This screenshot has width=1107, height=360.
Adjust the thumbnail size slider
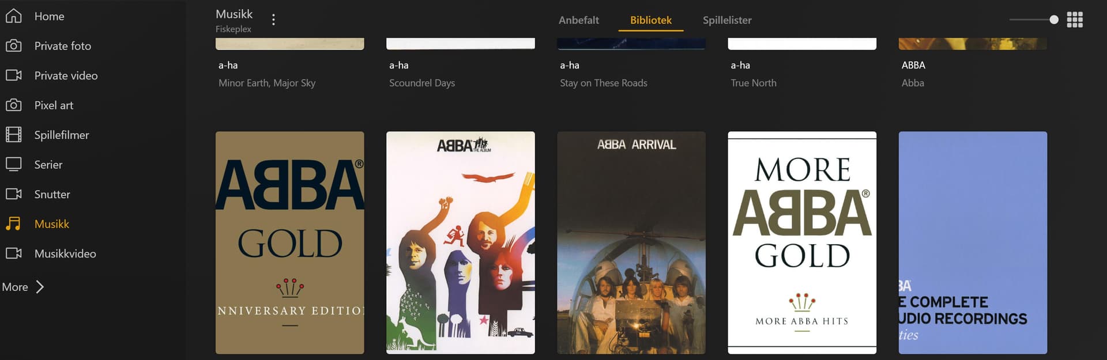(1053, 20)
